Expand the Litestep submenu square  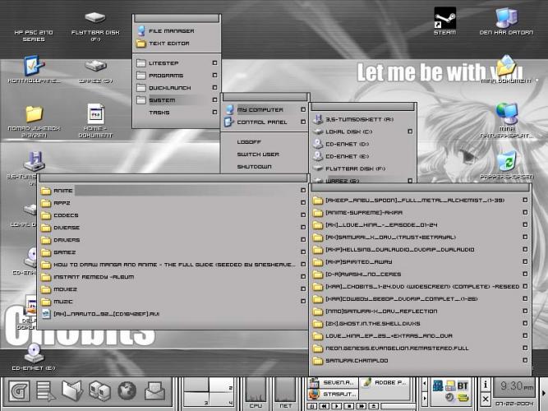[214, 62]
